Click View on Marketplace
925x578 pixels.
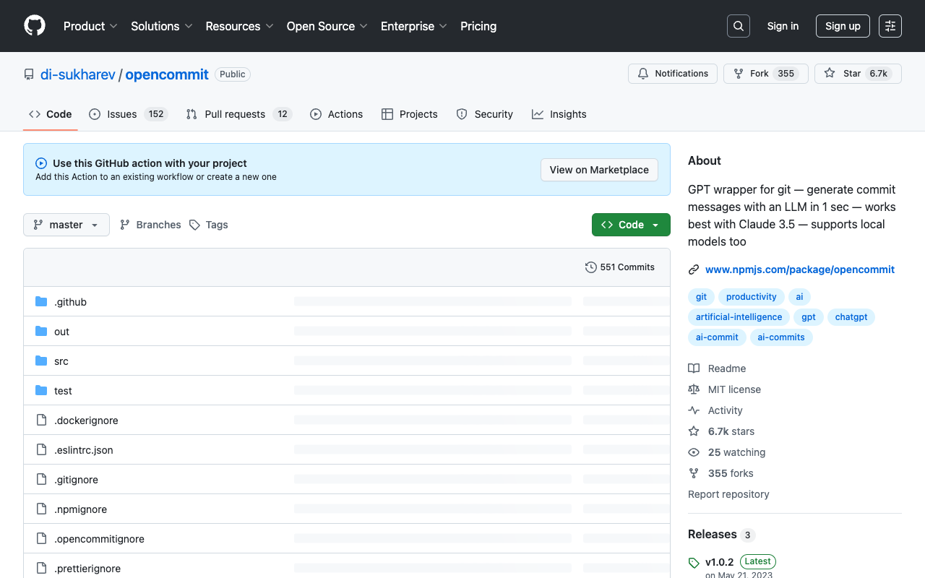click(x=599, y=170)
